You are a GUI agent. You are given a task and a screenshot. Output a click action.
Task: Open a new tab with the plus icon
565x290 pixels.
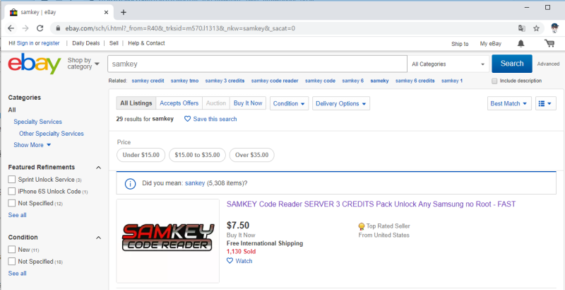pos(123,12)
